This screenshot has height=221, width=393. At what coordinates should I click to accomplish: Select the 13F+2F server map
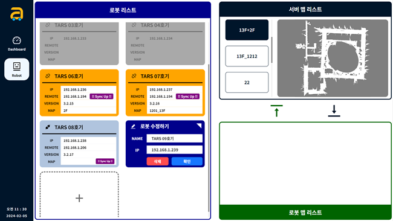[x=247, y=30]
